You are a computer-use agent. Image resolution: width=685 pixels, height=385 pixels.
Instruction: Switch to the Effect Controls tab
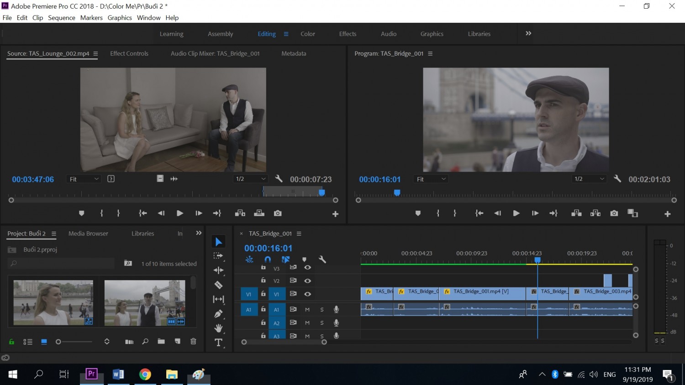coord(129,53)
